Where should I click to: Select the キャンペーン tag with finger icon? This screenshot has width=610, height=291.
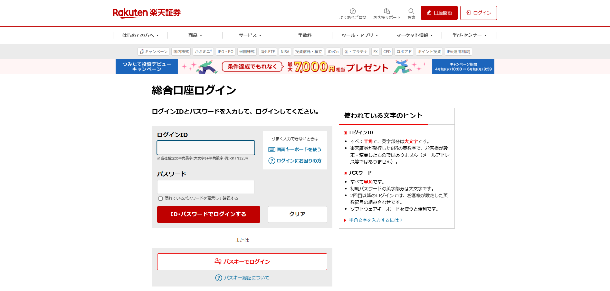(x=153, y=51)
